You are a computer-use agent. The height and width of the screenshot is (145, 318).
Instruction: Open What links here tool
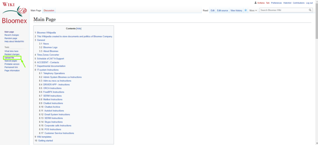coord(12,52)
